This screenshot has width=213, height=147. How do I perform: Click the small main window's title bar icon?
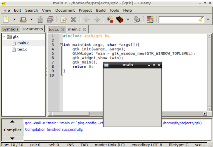tap(106, 65)
